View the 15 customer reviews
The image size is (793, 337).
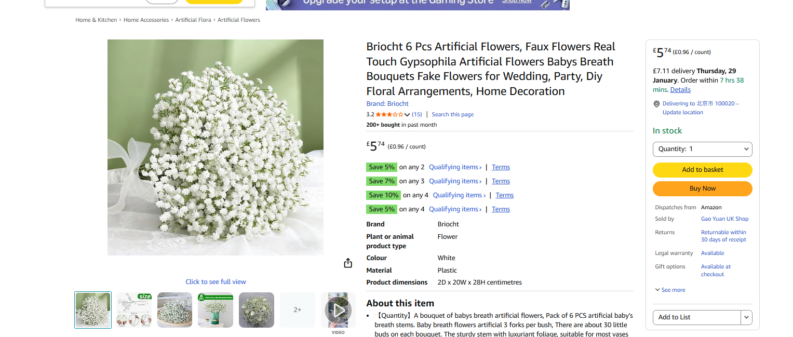coord(416,115)
